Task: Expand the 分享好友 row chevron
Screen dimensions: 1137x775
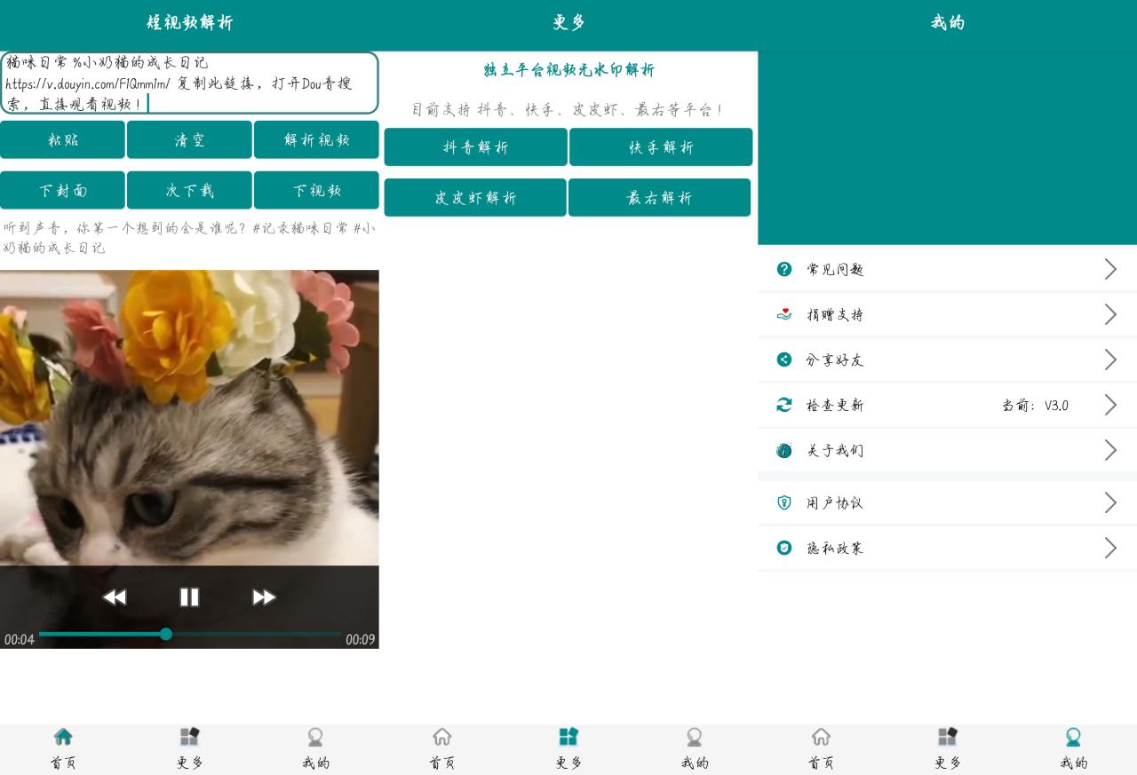Action: click(1110, 360)
